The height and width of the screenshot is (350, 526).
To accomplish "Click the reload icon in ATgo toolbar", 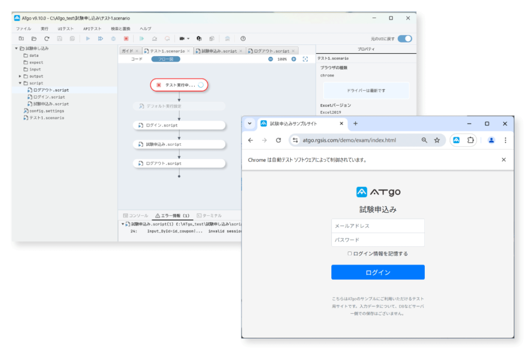I will pyautogui.click(x=47, y=39).
